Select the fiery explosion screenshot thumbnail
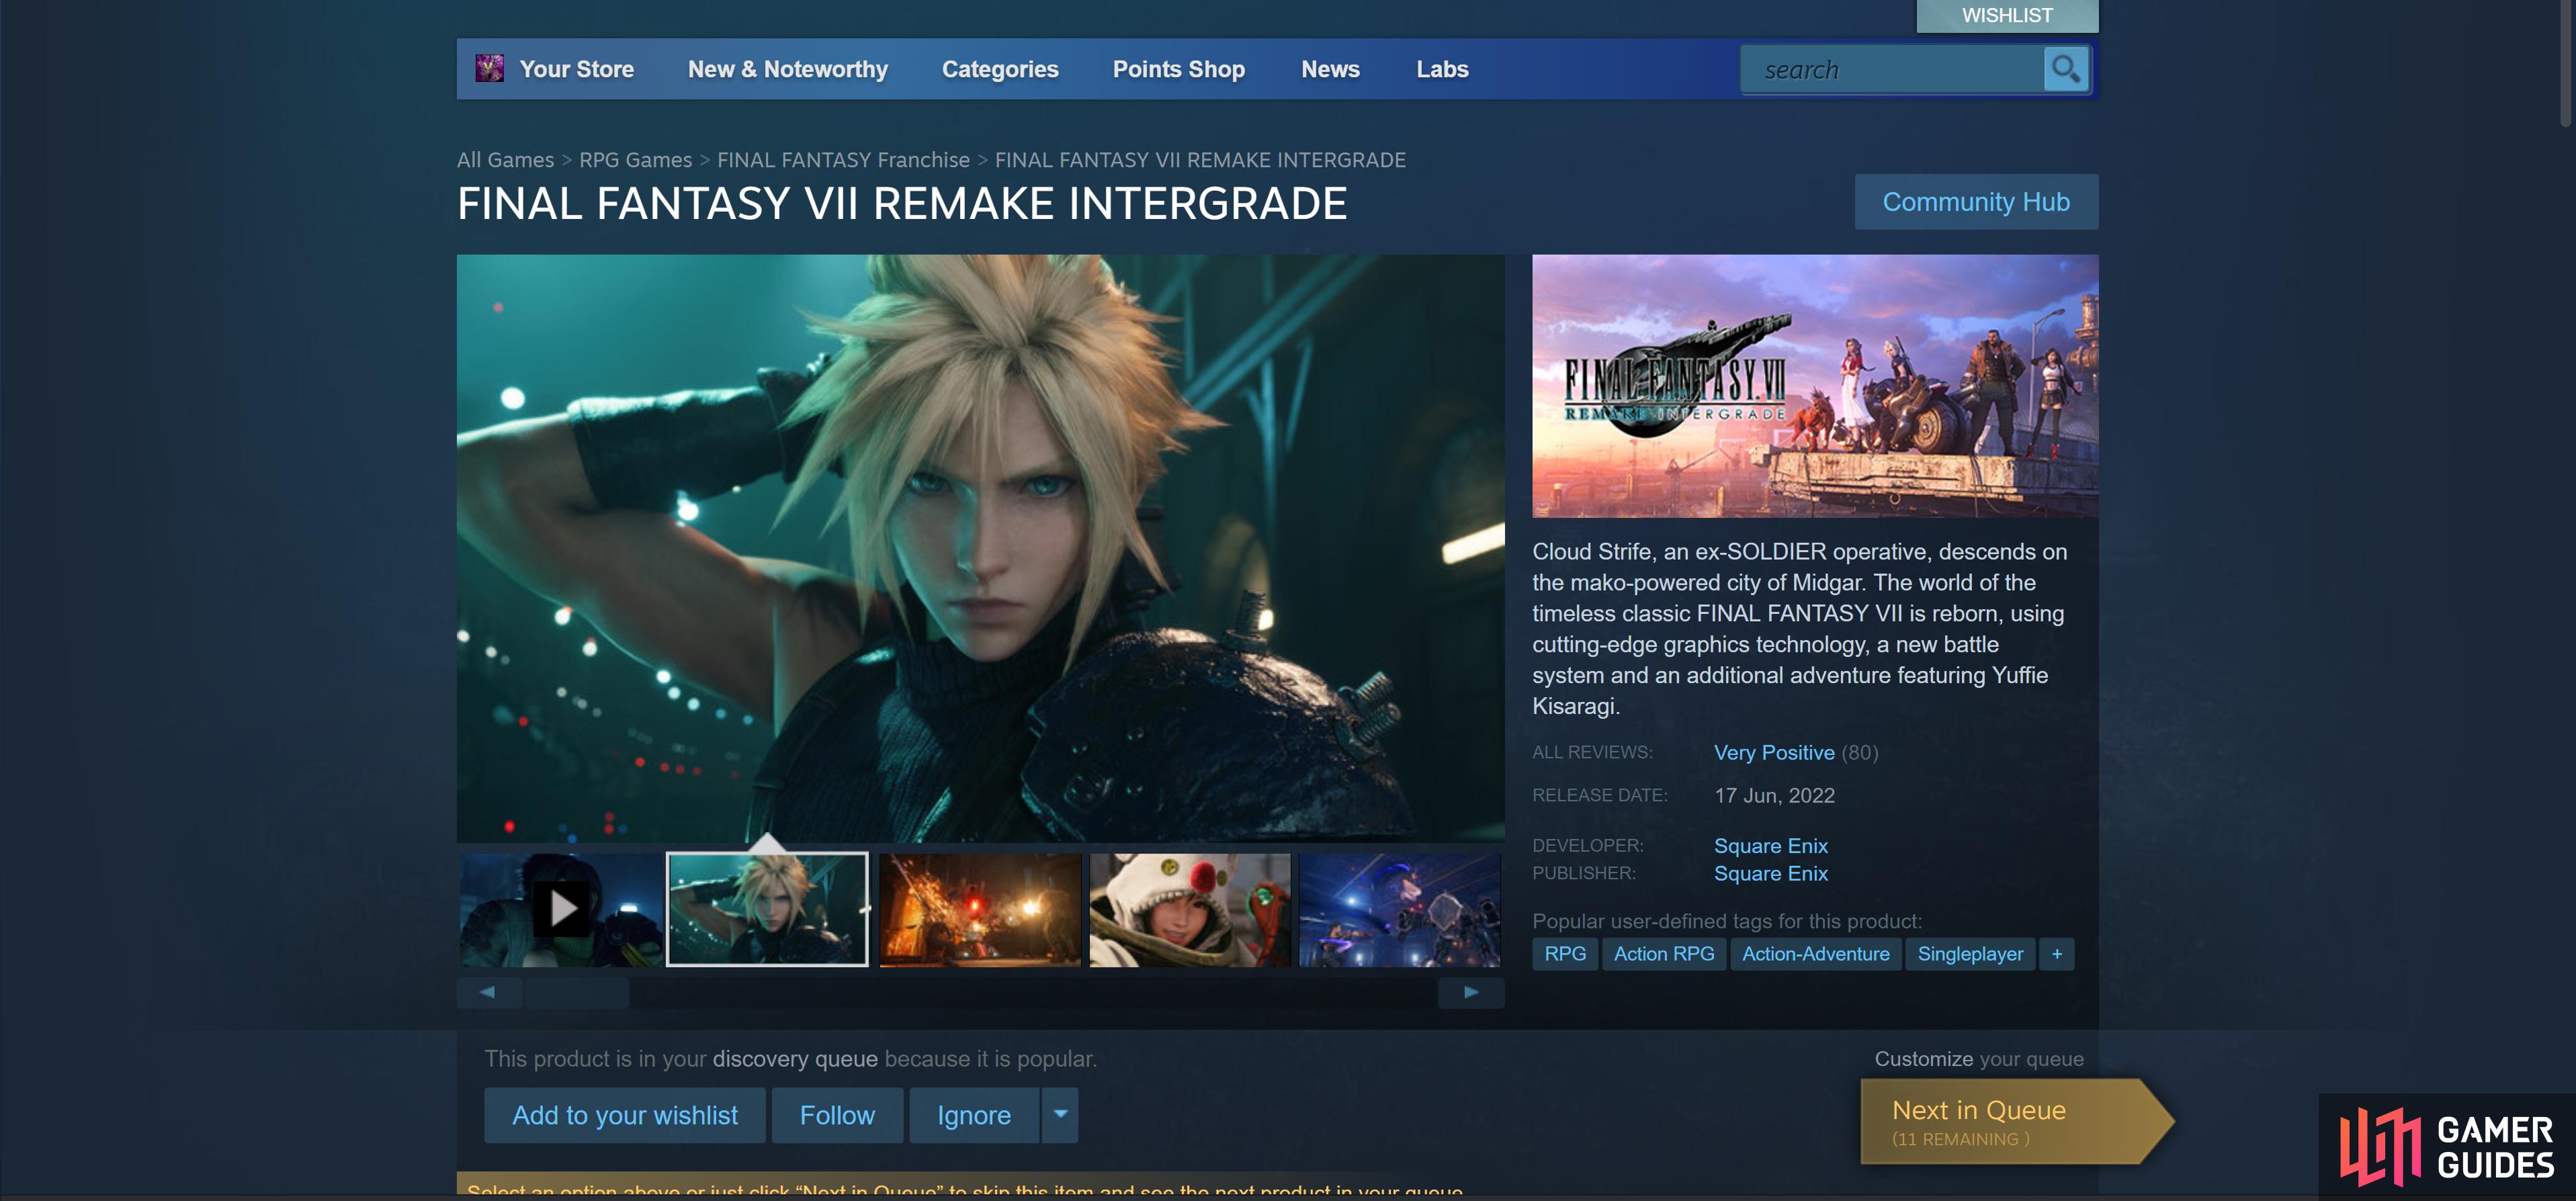This screenshot has height=1201, width=2576. [980, 909]
